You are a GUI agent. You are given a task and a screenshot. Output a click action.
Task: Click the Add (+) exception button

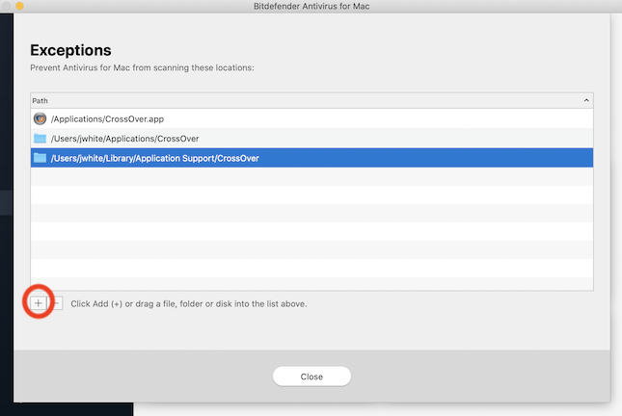pyautogui.click(x=38, y=303)
